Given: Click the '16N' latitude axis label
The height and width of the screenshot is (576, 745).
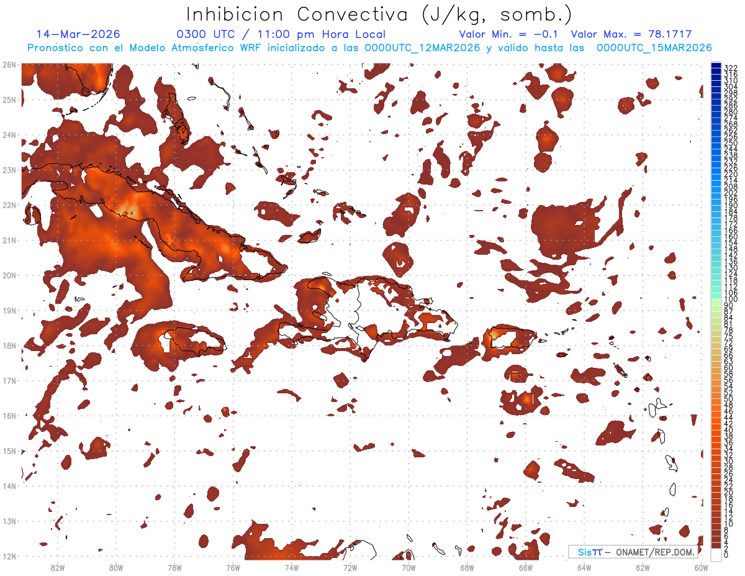Looking at the screenshot, I should point(9,416).
